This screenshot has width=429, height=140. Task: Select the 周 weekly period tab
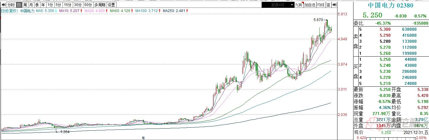point(25,5)
